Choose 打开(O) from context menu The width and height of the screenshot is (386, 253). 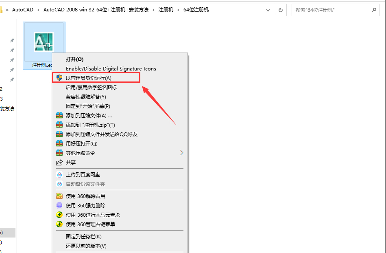point(74,59)
